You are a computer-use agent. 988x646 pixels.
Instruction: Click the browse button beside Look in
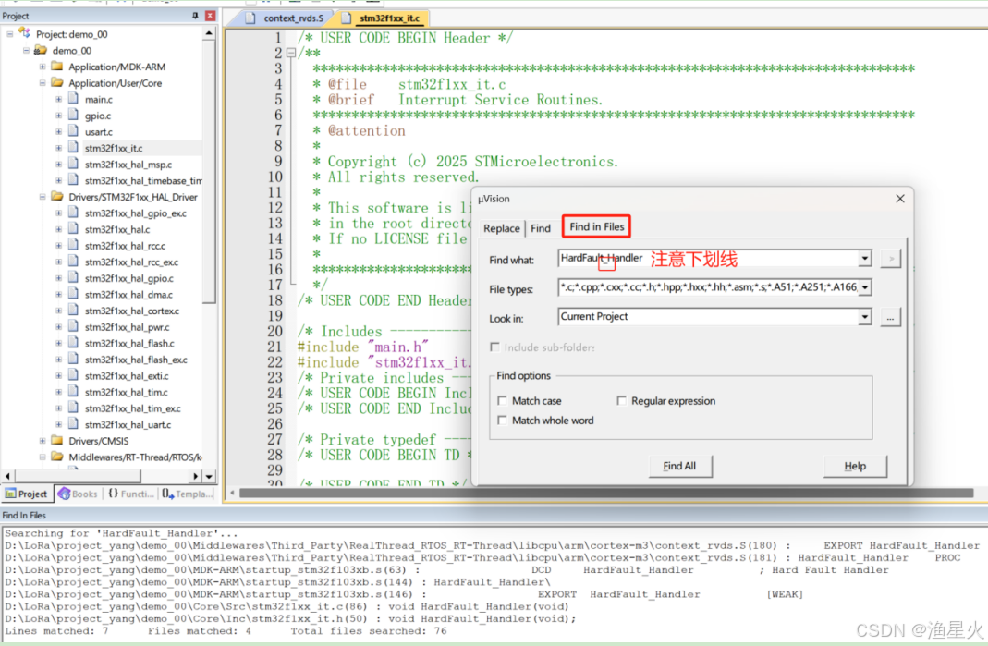pyautogui.click(x=890, y=318)
